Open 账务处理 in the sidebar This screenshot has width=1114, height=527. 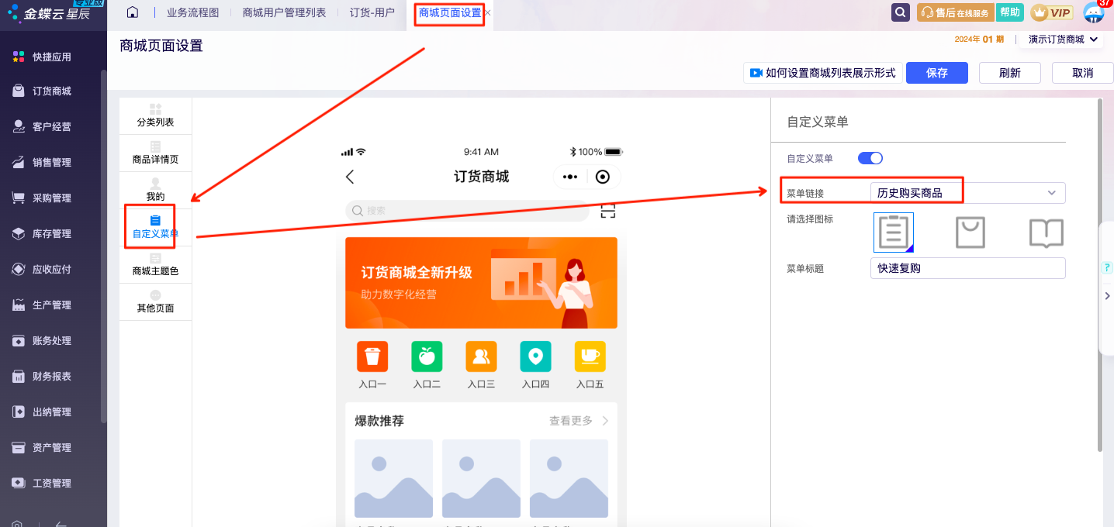(x=52, y=340)
